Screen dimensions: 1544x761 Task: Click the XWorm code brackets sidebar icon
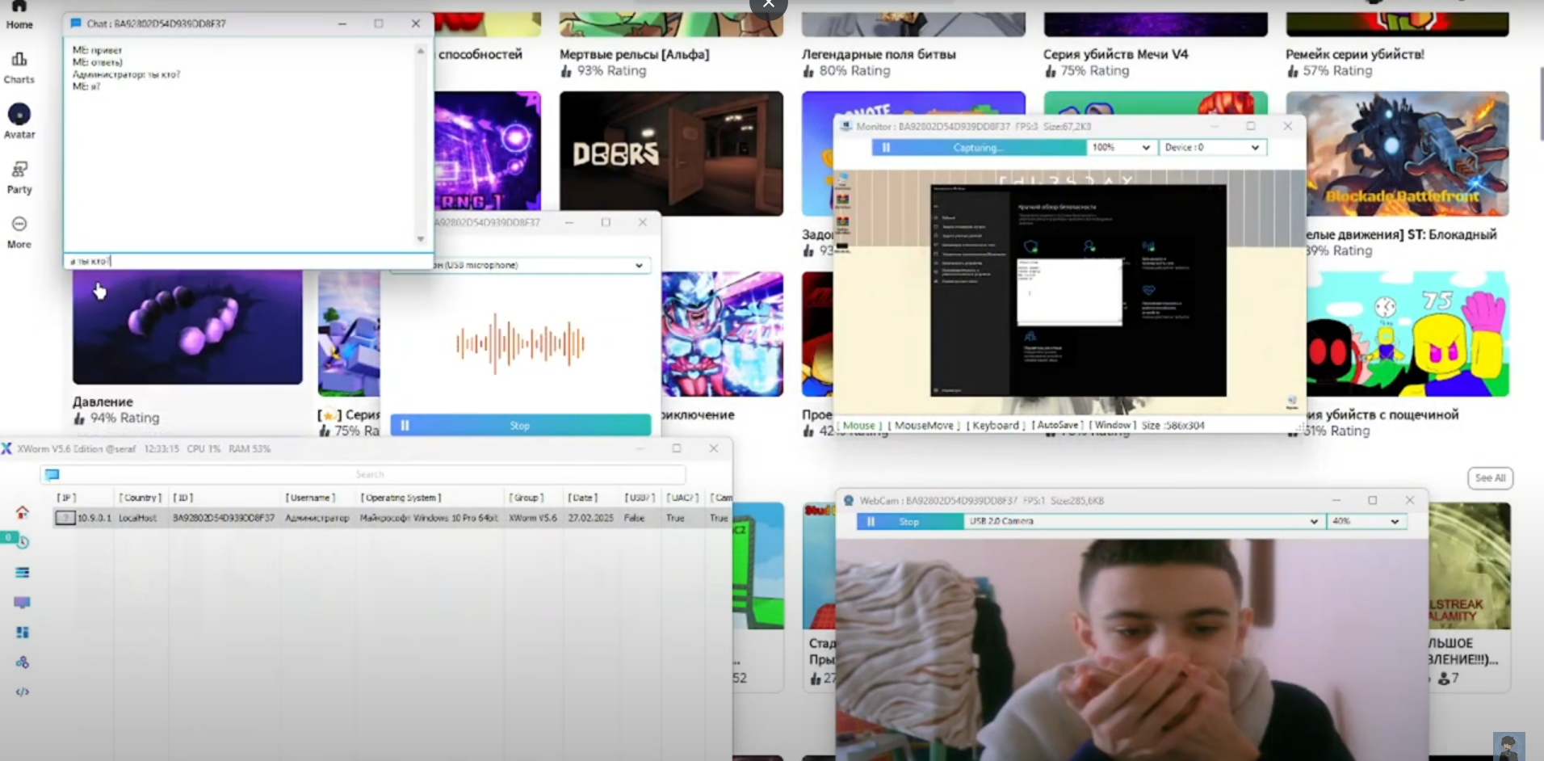pos(23,692)
